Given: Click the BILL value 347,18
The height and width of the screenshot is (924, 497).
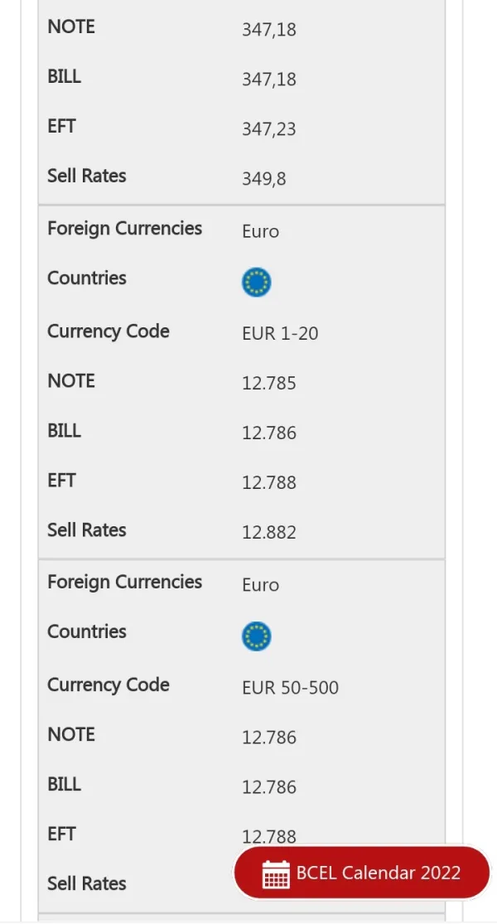Looking at the screenshot, I should tap(269, 80).
